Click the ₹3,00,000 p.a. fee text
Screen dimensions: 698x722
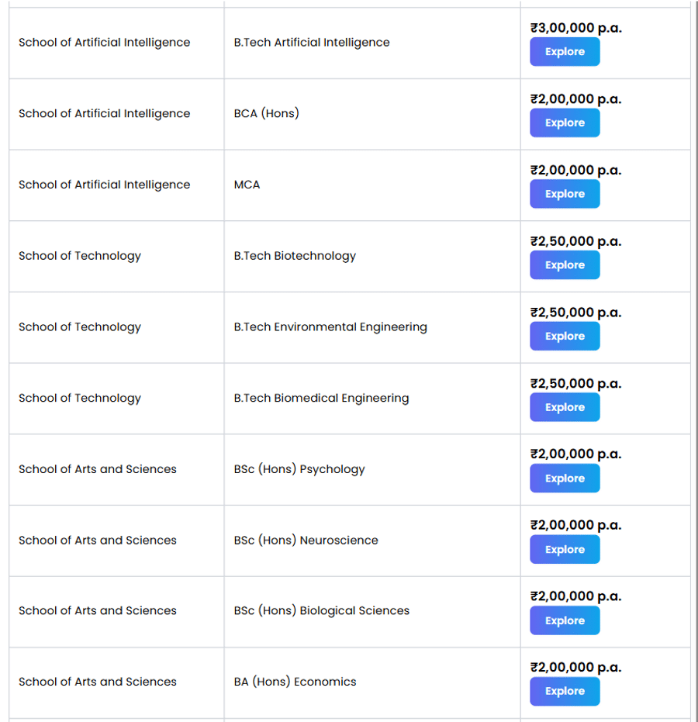(x=575, y=27)
